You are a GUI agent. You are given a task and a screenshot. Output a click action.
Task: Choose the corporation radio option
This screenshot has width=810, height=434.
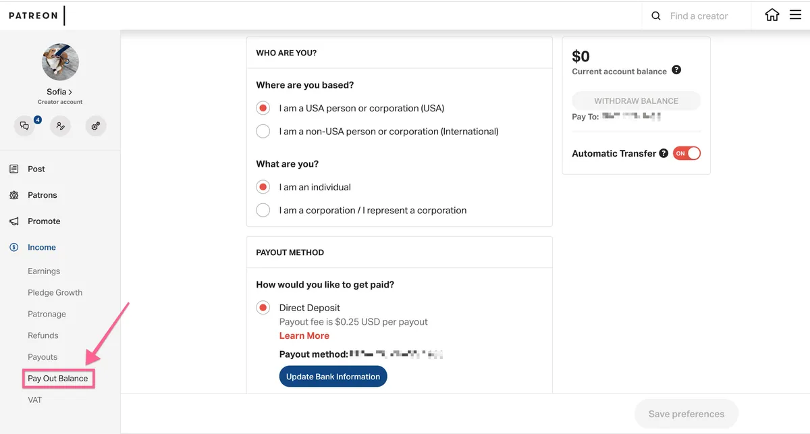click(263, 211)
